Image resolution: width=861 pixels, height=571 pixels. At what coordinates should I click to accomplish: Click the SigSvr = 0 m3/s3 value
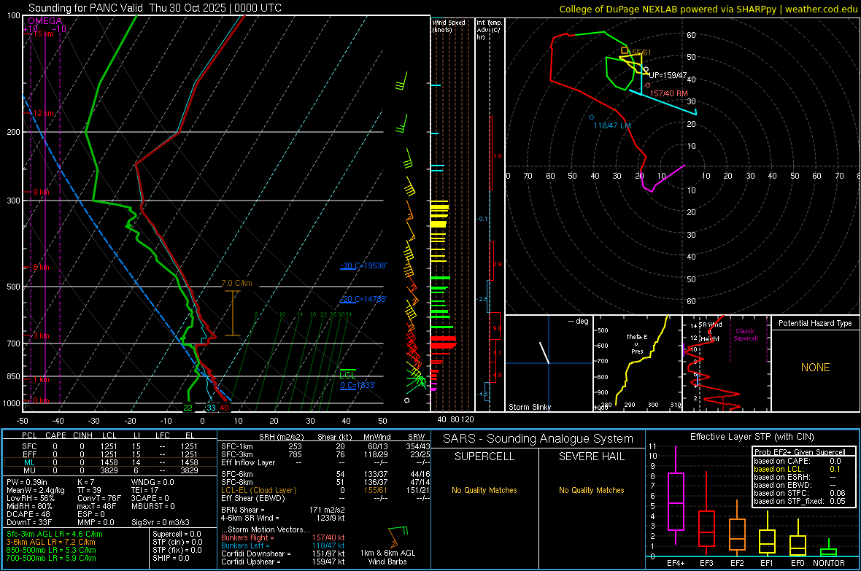(x=161, y=522)
